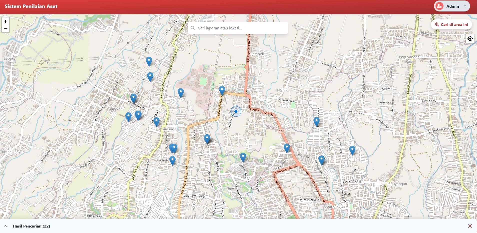Open the Sistem Penilaian Aset title link

pos(31,6)
